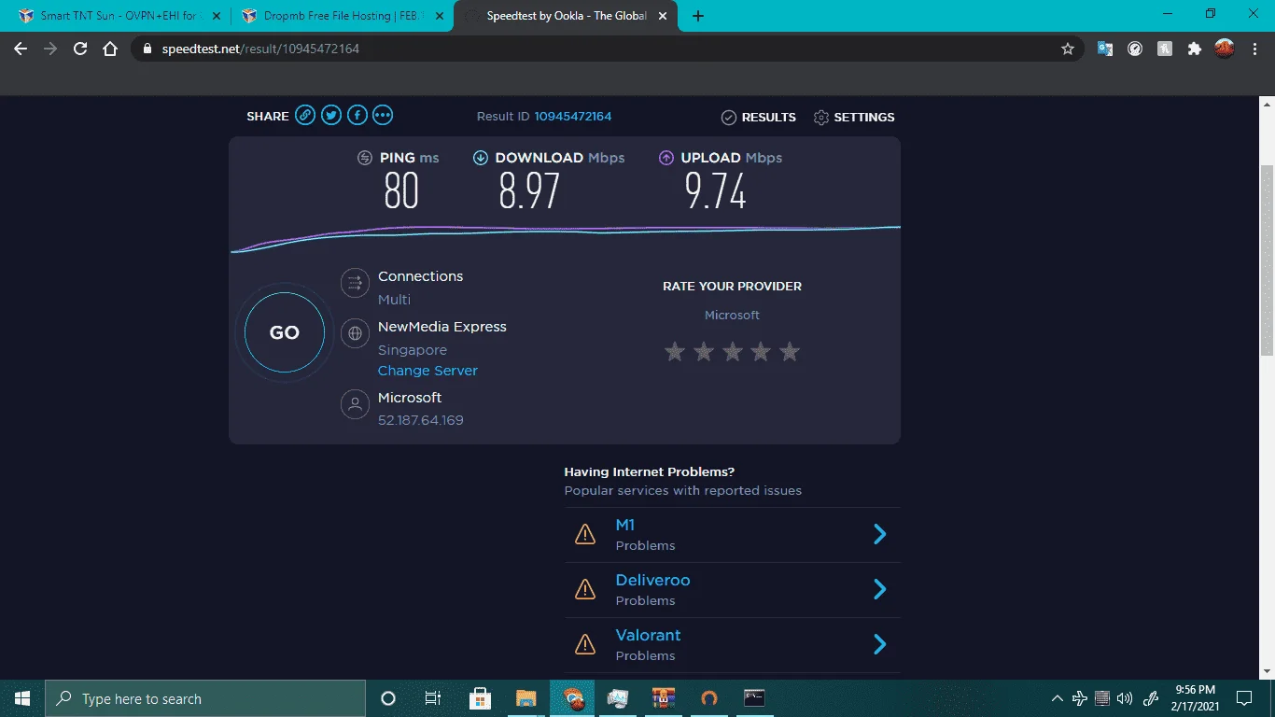Open the Windows notification center
Screen dimensions: 1275x717
(x=1244, y=698)
